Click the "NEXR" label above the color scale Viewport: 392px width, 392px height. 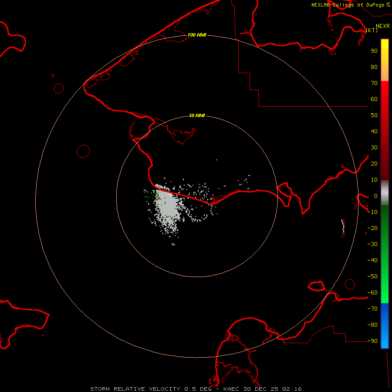[383, 26]
